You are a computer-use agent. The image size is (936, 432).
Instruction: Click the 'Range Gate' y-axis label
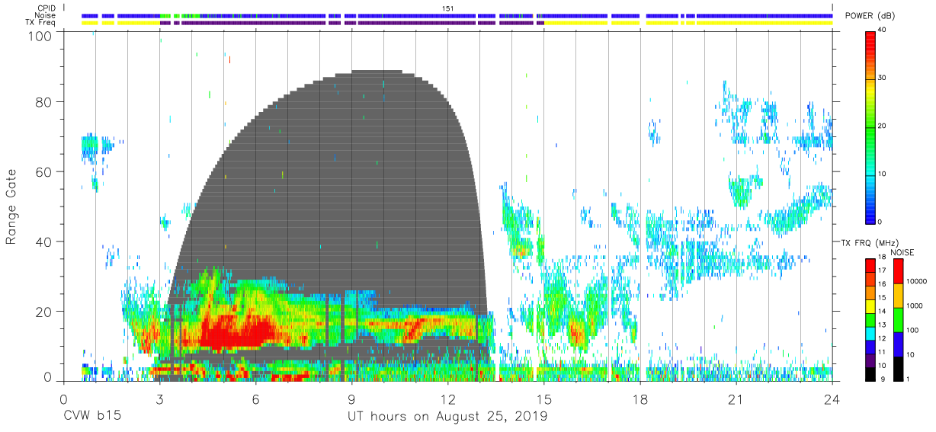tap(11, 207)
